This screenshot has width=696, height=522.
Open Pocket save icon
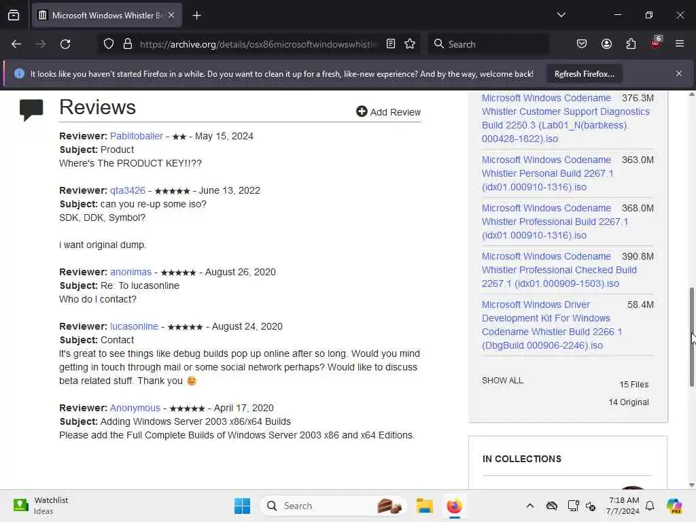582,44
